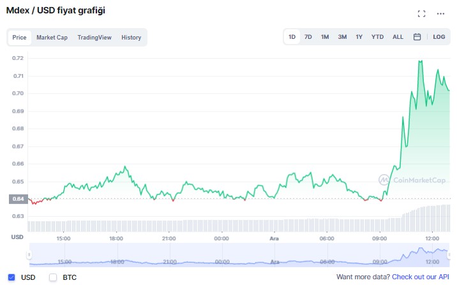Screen dimensions: 457x285
Task: Open the fullscreen chart view icon
Action: [x=421, y=13]
